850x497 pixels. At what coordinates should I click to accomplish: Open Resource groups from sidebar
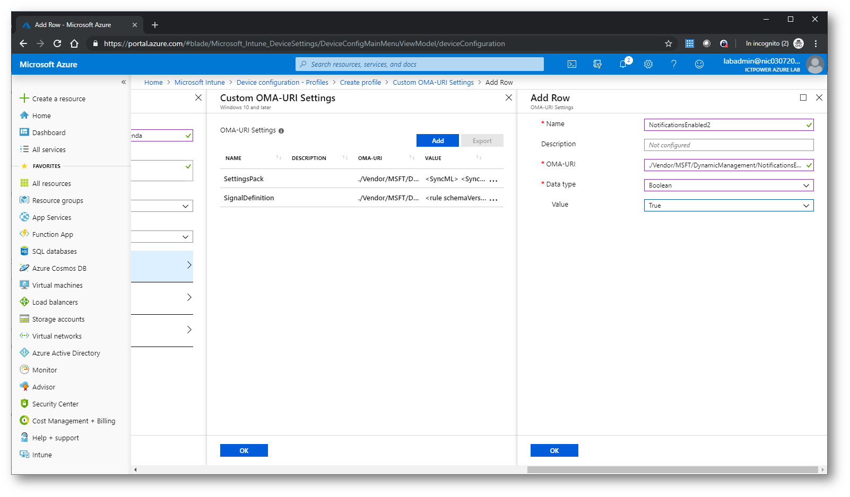[57, 200]
